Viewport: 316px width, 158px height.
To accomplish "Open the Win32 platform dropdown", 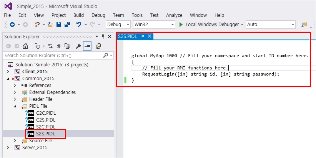I will coord(154,25).
